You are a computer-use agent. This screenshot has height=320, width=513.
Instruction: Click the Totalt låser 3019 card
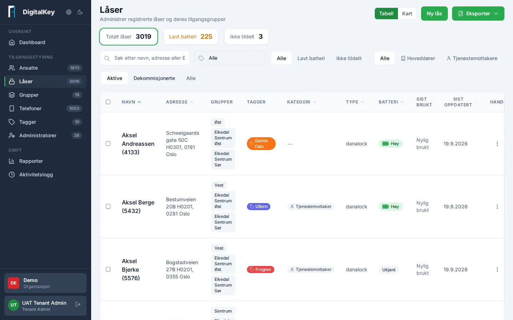(x=129, y=37)
